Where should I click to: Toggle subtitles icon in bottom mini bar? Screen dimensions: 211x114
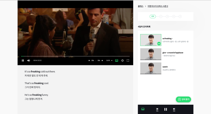[143, 109]
